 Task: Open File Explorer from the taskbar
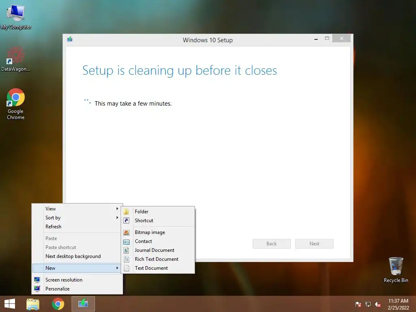tap(33, 304)
